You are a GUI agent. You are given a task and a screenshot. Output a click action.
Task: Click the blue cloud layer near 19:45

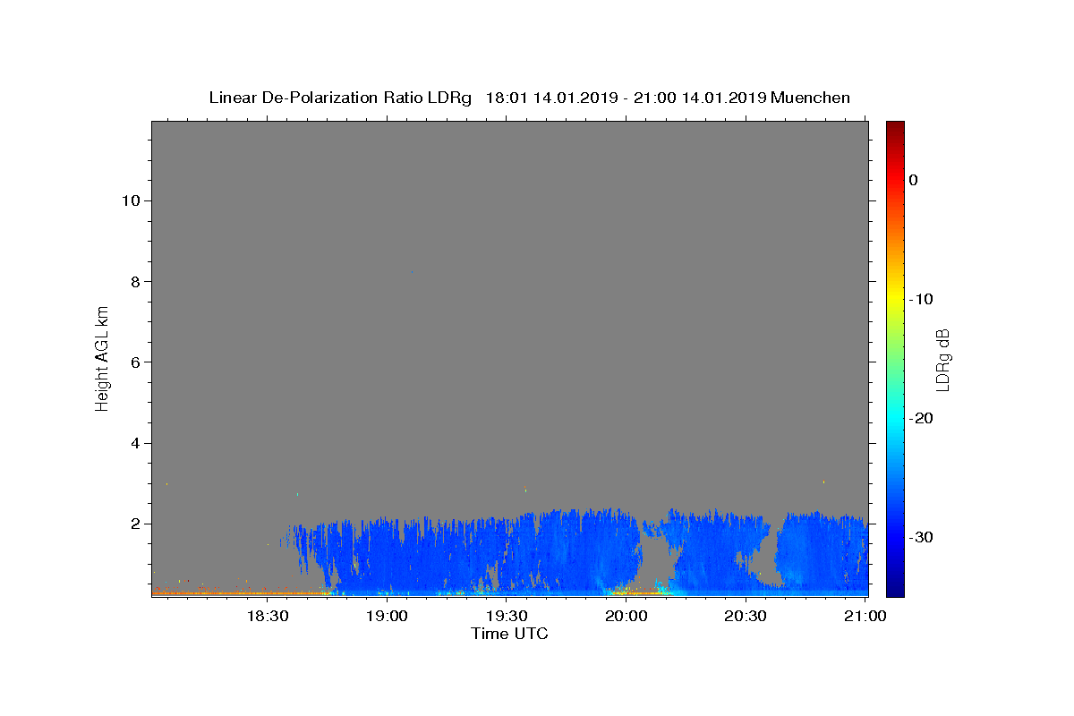tap(568, 550)
